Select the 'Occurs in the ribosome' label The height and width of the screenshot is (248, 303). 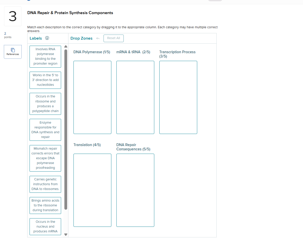pyautogui.click(x=45, y=104)
